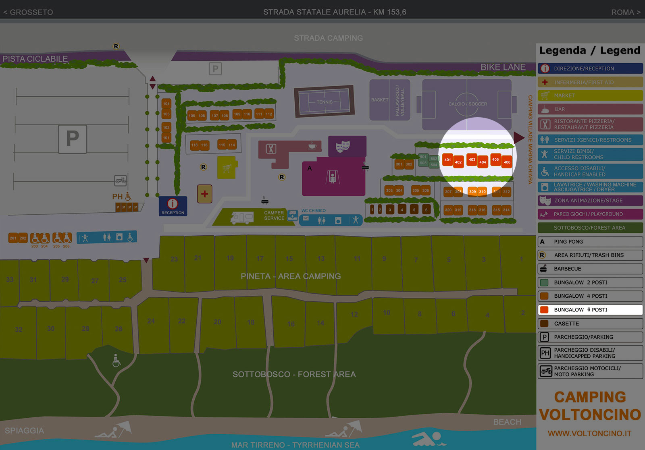Click the small P parking icon near bike lane
Viewport: 645px width, 450px height.
[215, 69]
